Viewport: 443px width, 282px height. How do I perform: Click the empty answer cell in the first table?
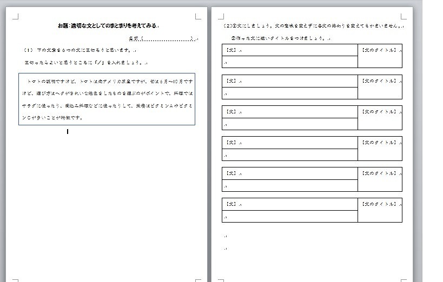point(289,62)
